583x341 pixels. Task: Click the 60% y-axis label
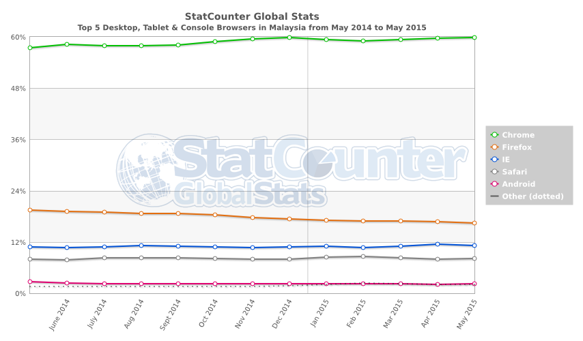(18, 37)
